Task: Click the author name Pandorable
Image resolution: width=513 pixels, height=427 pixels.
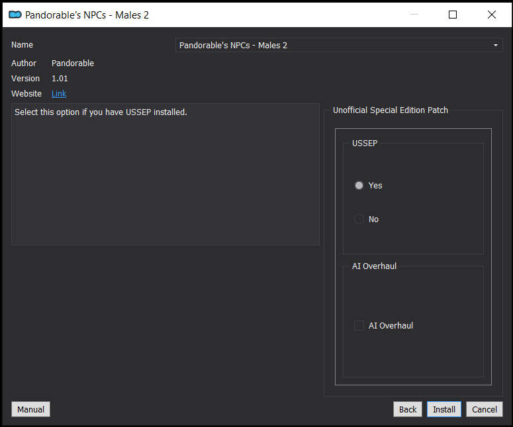Action: point(73,63)
